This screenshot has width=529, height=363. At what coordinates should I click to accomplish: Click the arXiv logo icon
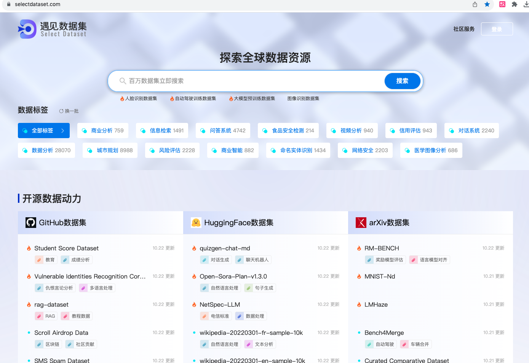(361, 223)
